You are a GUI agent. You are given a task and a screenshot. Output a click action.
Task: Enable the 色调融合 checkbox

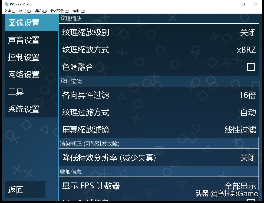251,66
